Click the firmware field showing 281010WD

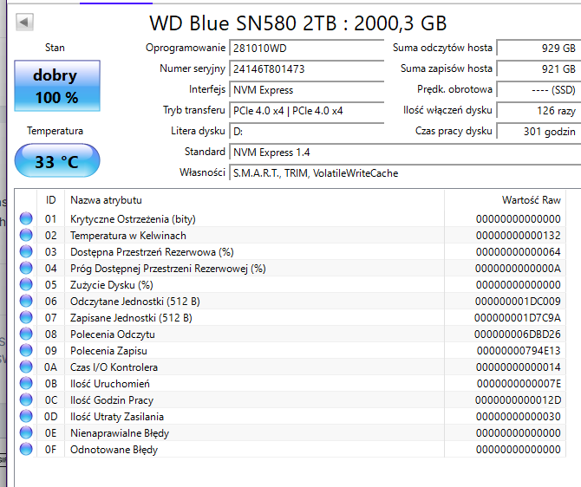tap(306, 48)
